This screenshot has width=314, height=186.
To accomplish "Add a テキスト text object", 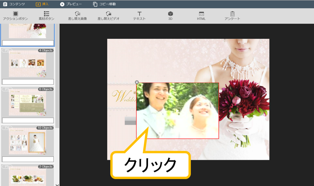I will coord(139,14).
